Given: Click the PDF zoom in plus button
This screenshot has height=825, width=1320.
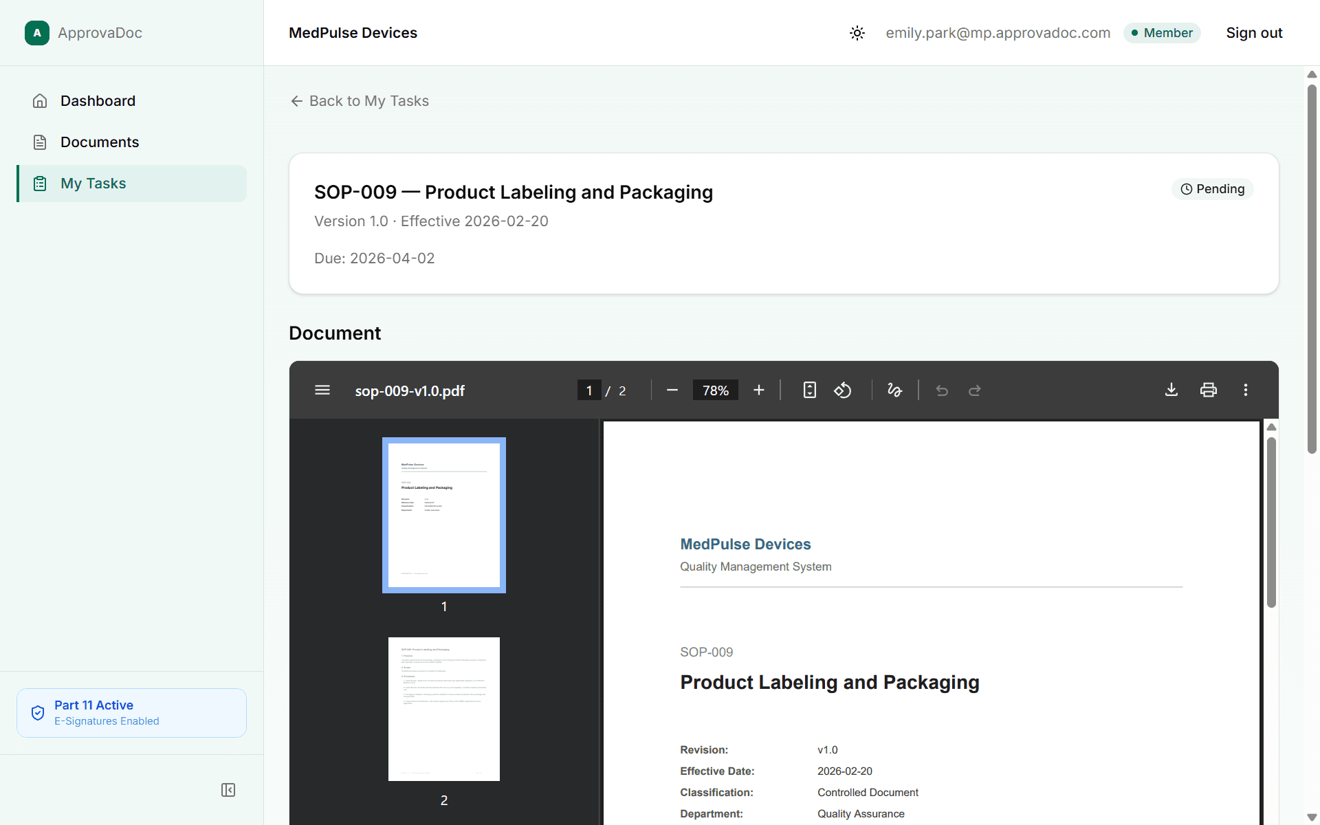Looking at the screenshot, I should coord(759,390).
